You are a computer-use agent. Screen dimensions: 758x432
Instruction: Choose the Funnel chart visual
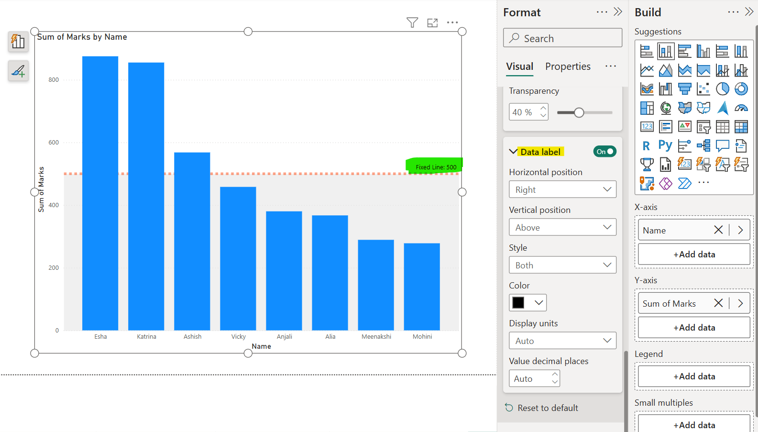coord(684,89)
